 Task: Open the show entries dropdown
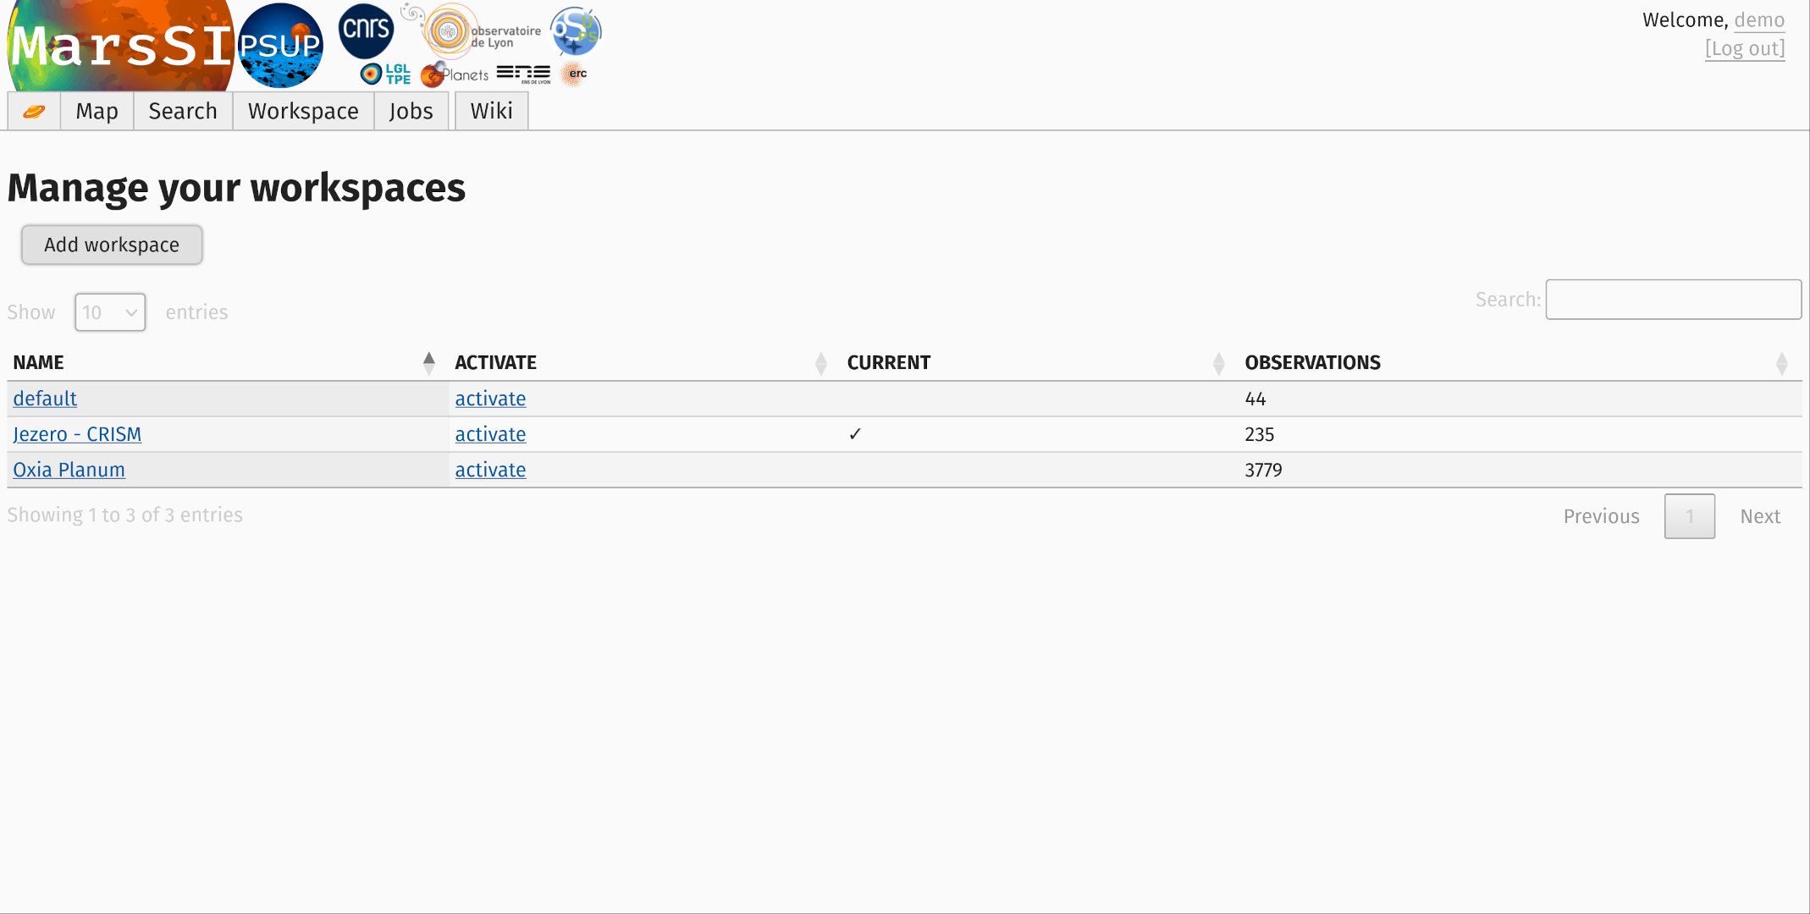[110, 312]
